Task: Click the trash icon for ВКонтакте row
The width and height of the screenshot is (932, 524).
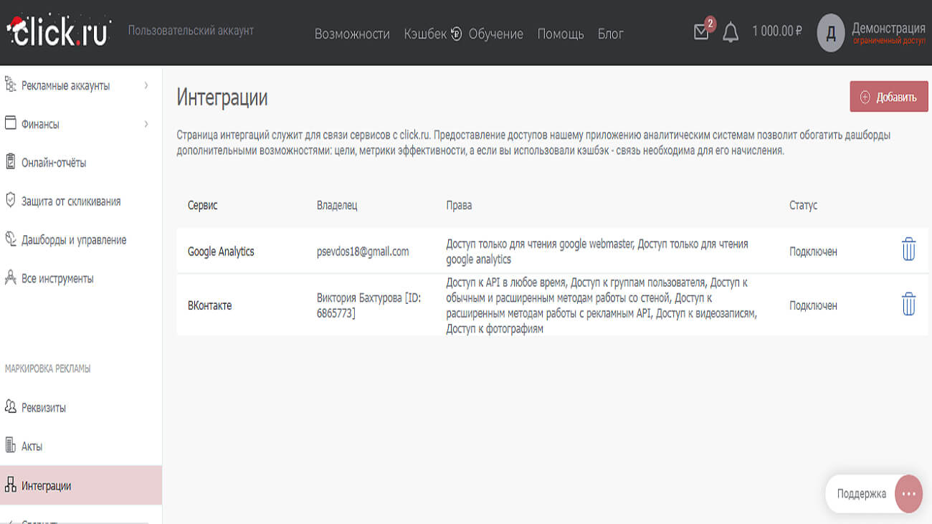Action: pos(908,305)
